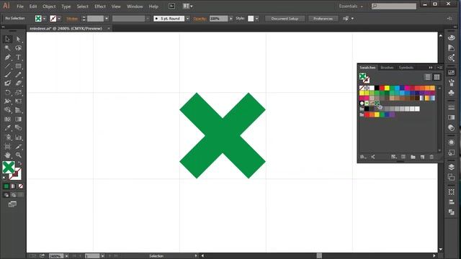461x259 pixels.
Task: Choose the Lasso tool
Action: (x=18, y=48)
